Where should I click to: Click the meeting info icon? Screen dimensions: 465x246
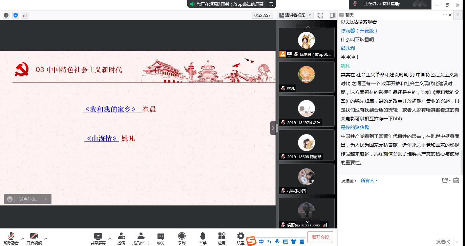(x=6, y=15)
